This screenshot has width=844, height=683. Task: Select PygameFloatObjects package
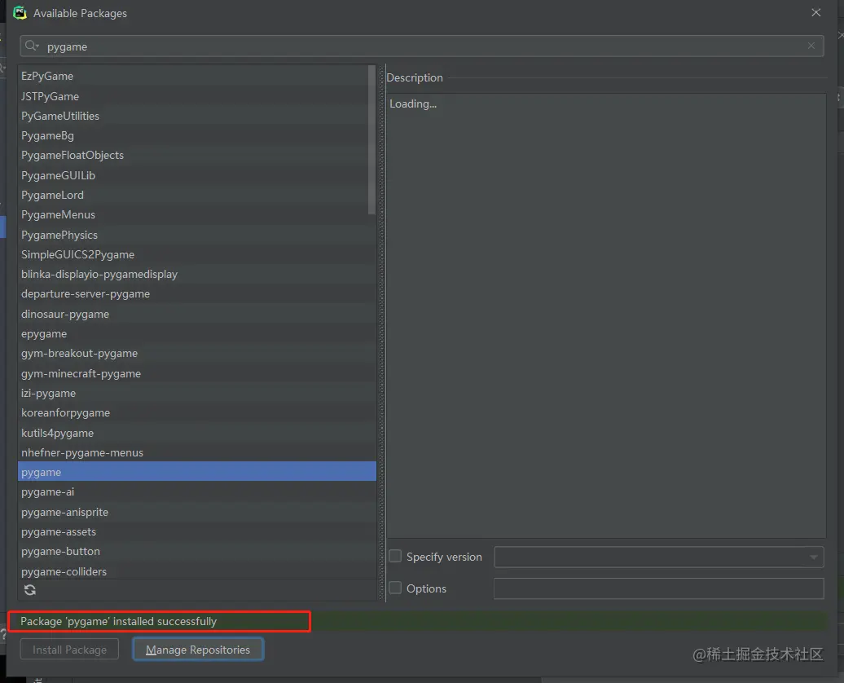click(x=197, y=155)
